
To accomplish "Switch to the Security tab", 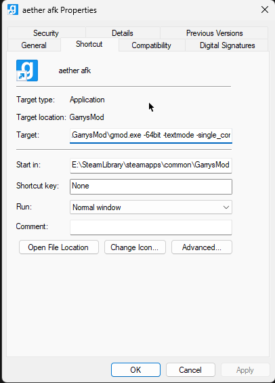I will click(46, 33).
